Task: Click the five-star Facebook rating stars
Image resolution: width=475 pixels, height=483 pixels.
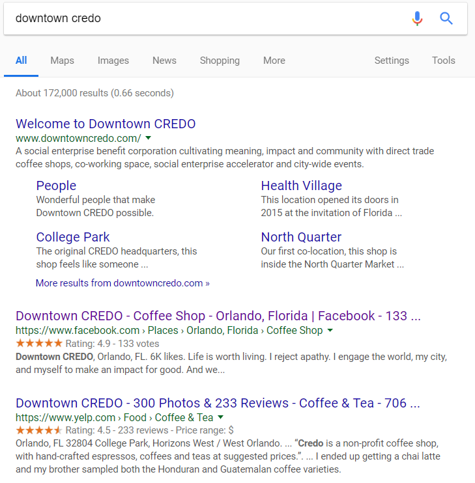Action: (39, 343)
